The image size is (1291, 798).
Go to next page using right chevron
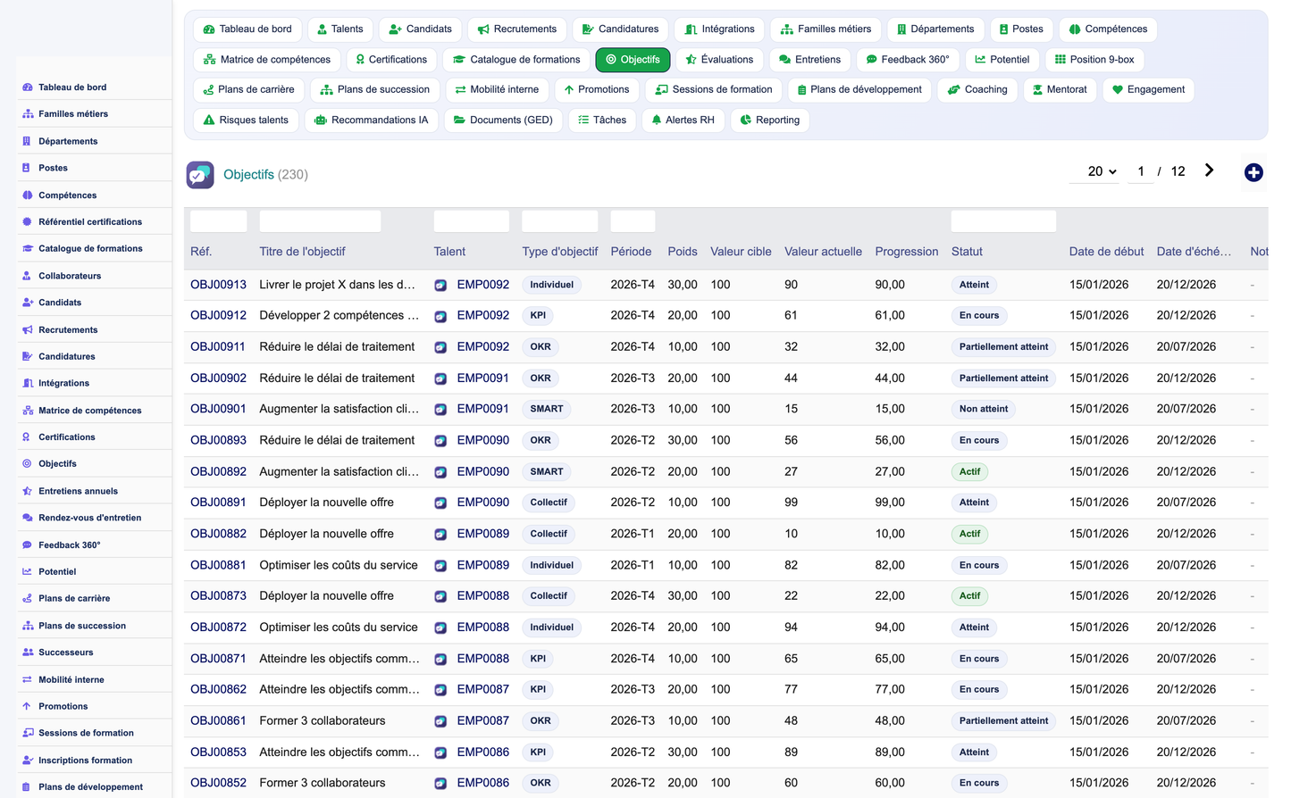click(x=1209, y=170)
